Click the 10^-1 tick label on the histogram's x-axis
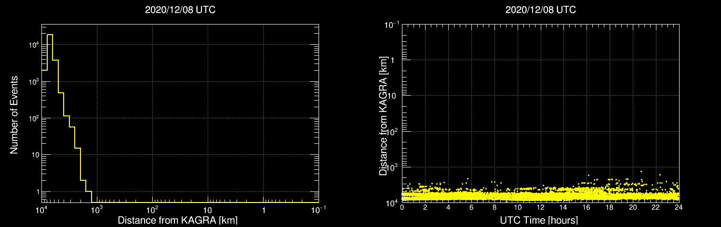This screenshot has width=721, height=227. (318, 210)
